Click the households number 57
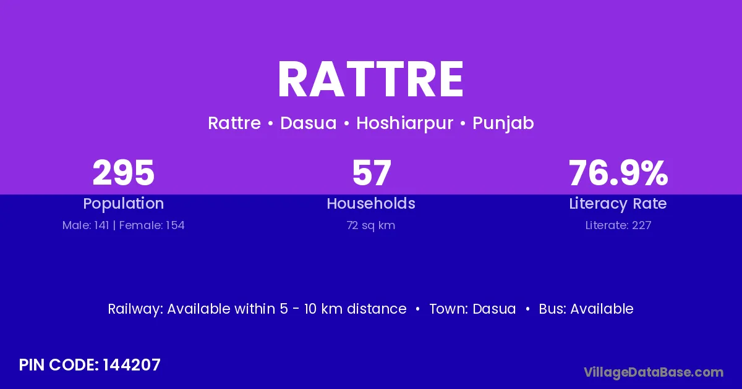Viewport: 742px width, 389px height. [371, 173]
